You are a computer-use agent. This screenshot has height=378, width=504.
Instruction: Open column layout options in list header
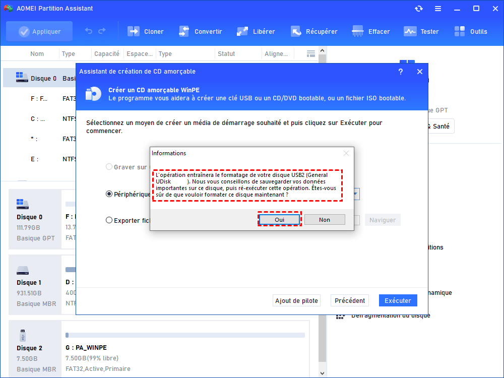[x=311, y=53]
